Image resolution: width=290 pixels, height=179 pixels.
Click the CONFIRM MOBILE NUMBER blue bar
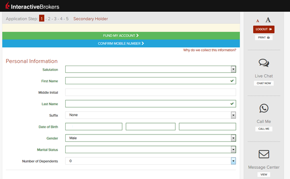point(121,44)
